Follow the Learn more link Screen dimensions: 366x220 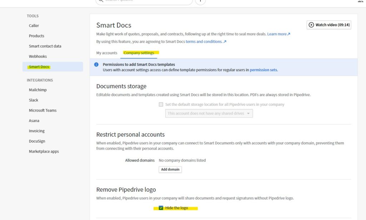pyautogui.click(x=278, y=34)
